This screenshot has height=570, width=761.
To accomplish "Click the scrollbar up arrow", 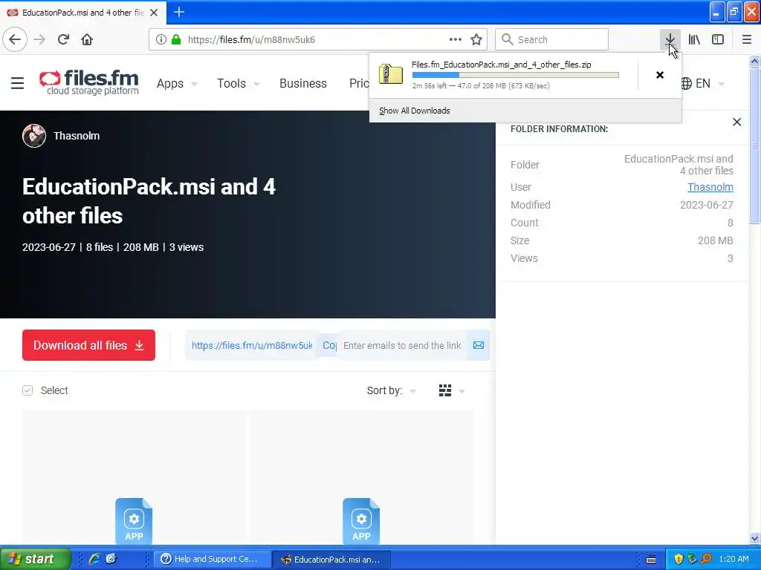I will [754, 61].
